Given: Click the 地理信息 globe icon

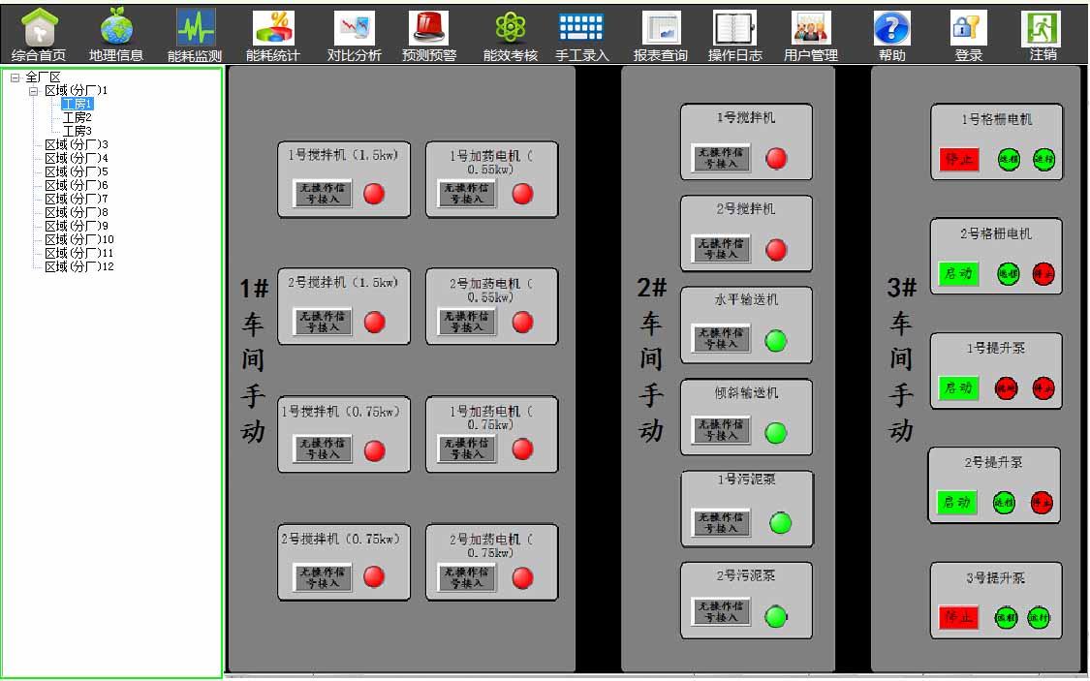Looking at the screenshot, I should pyautogui.click(x=116, y=28).
